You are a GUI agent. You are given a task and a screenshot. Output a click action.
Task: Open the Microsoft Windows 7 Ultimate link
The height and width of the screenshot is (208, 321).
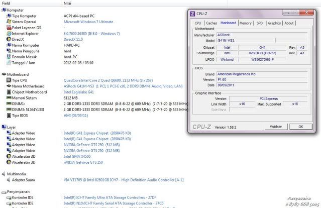(x=88, y=22)
